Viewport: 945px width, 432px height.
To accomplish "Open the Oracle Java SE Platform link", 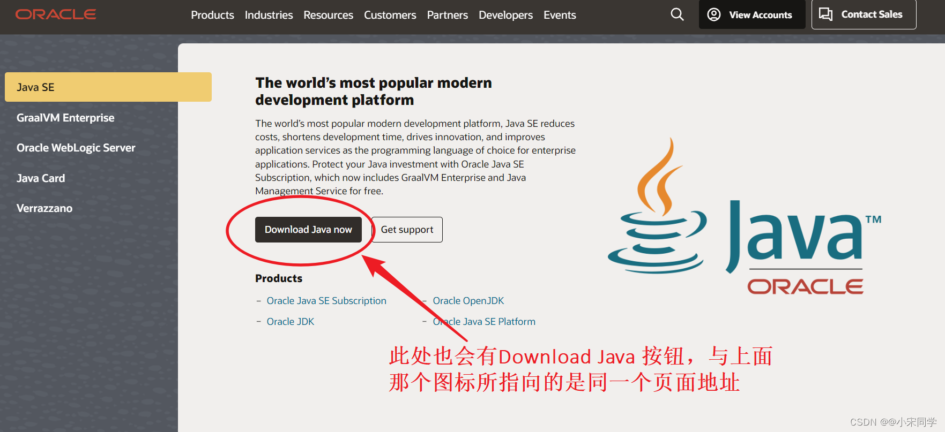I will click(x=484, y=322).
